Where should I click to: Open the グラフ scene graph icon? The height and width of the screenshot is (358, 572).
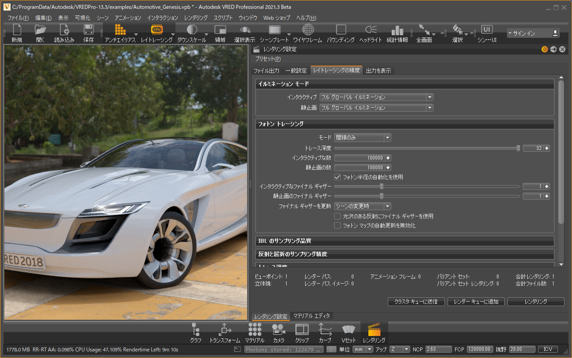coord(196,330)
